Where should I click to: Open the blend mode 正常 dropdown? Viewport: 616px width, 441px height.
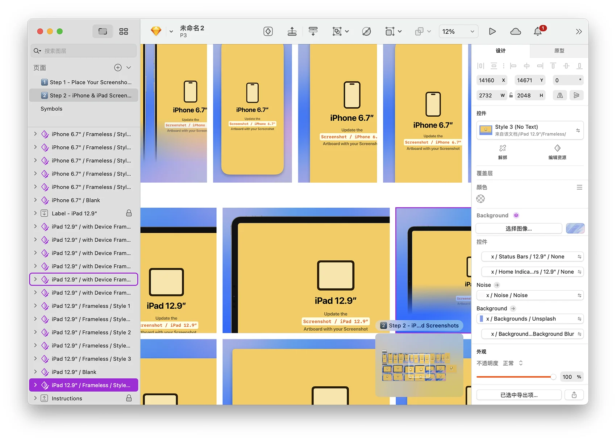[512, 363]
